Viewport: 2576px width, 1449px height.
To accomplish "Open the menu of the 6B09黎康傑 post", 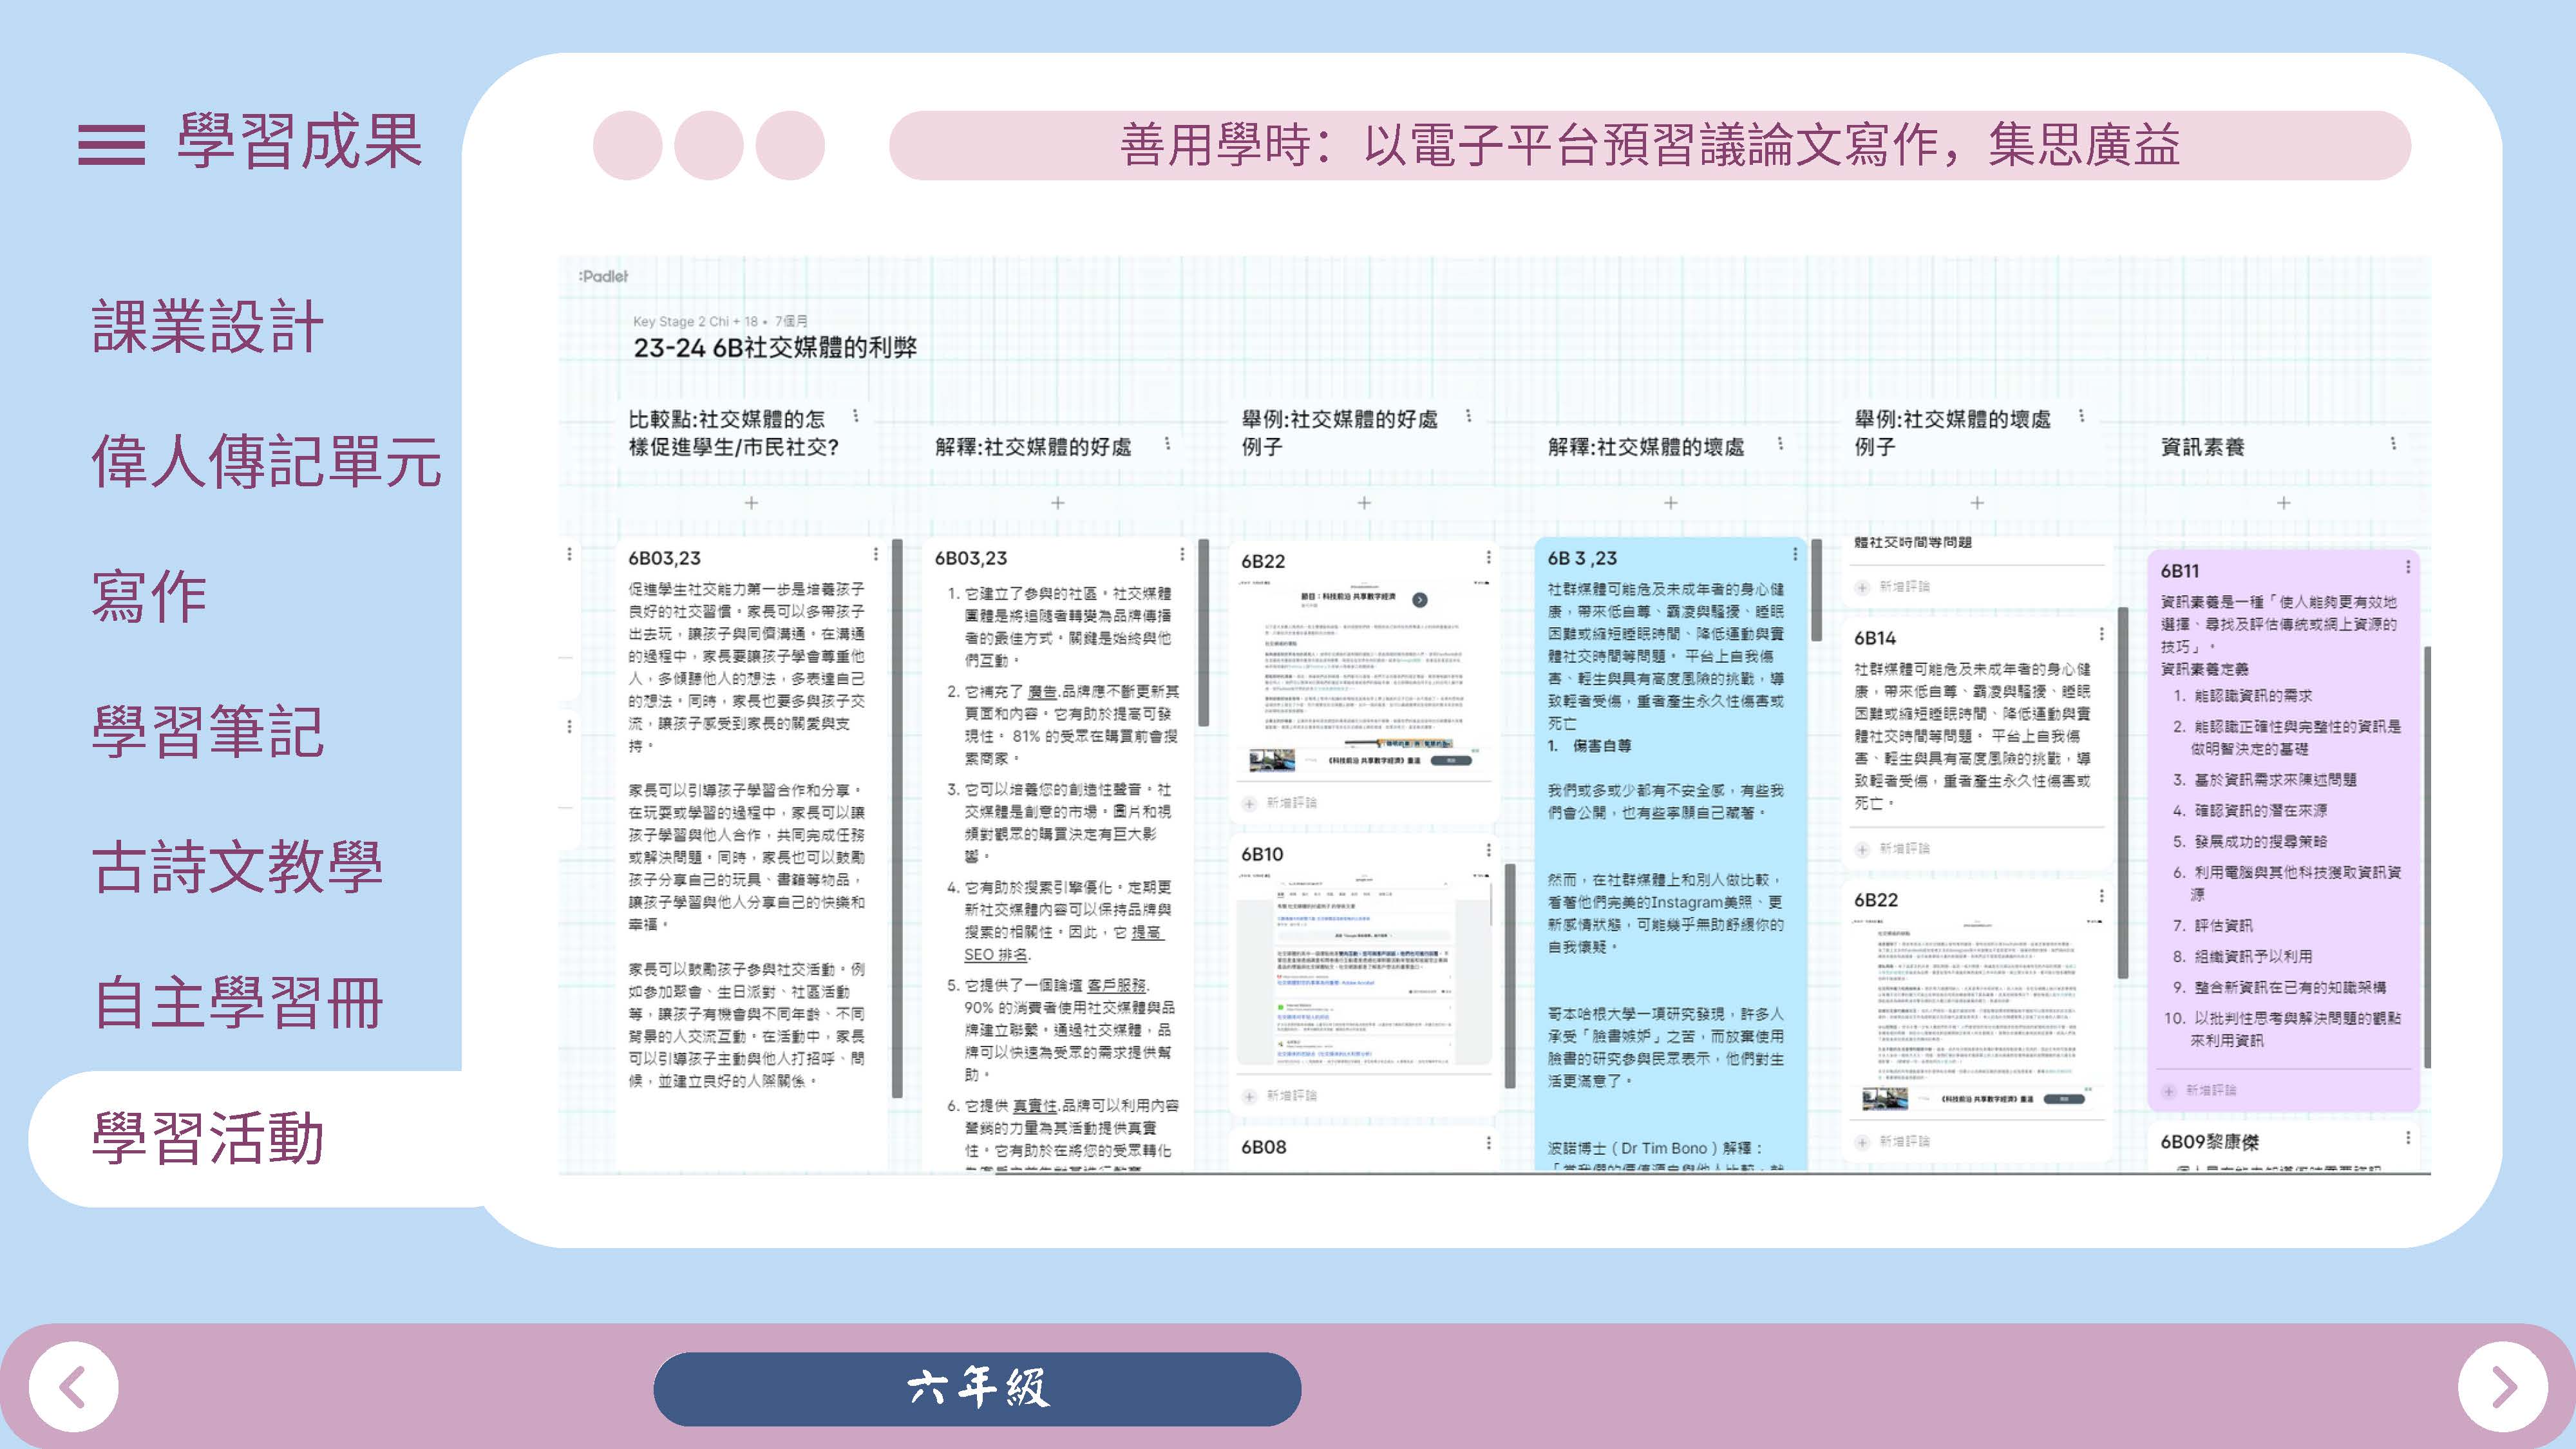I will [x=2408, y=1138].
